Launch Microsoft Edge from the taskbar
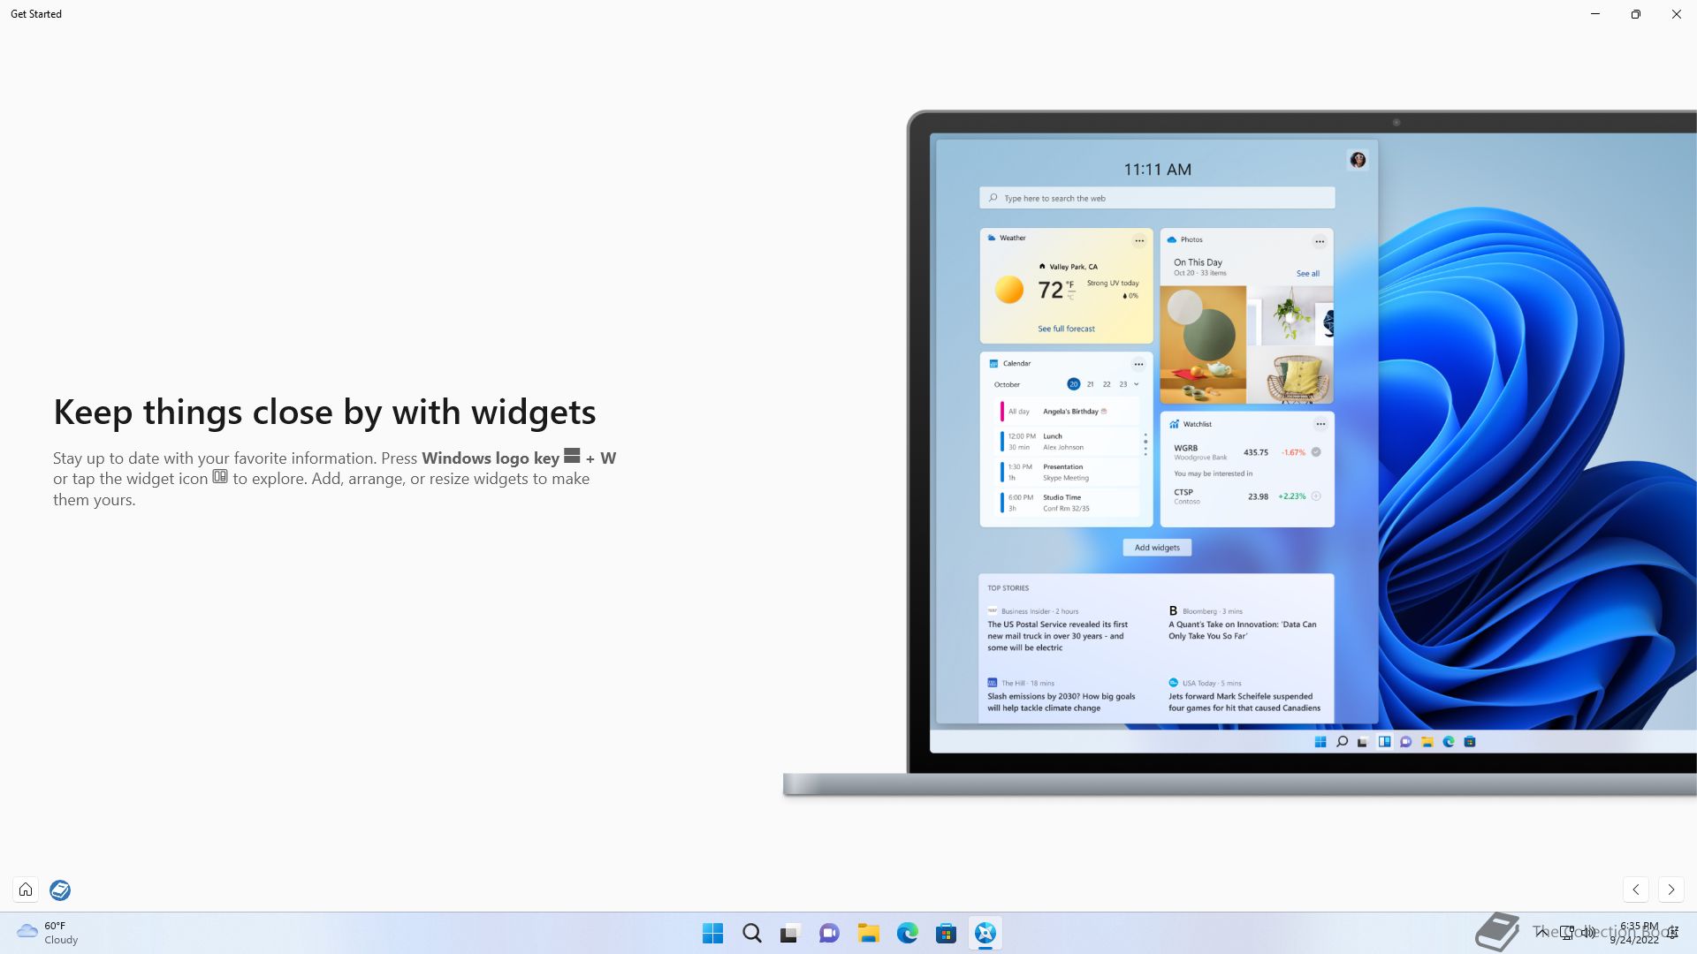1697x954 pixels. click(907, 933)
